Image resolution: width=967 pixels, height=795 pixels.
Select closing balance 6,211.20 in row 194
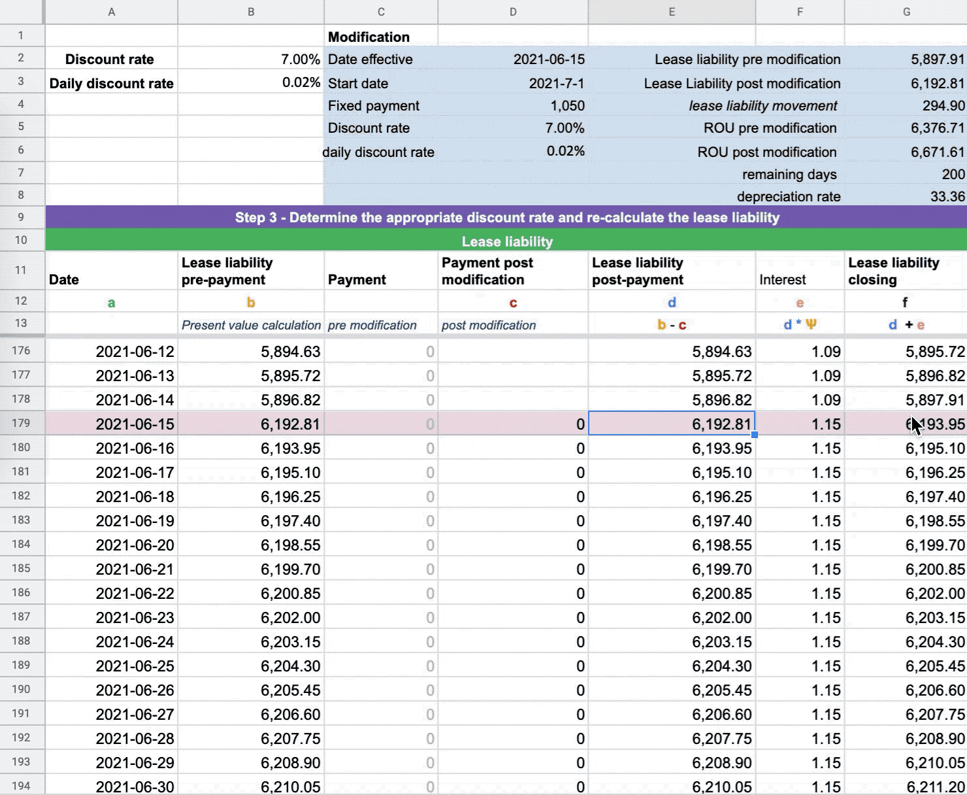click(x=906, y=785)
